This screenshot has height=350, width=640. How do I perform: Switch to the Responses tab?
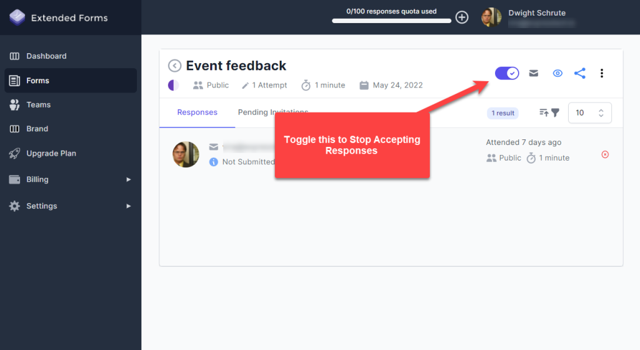click(x=197, y=112)
